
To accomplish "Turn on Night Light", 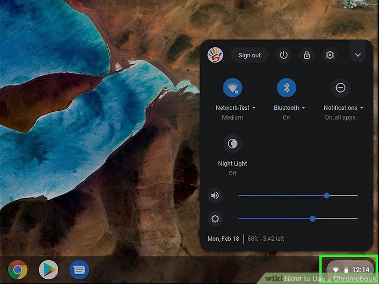I will pyautogui.click(x=233, y=144).
